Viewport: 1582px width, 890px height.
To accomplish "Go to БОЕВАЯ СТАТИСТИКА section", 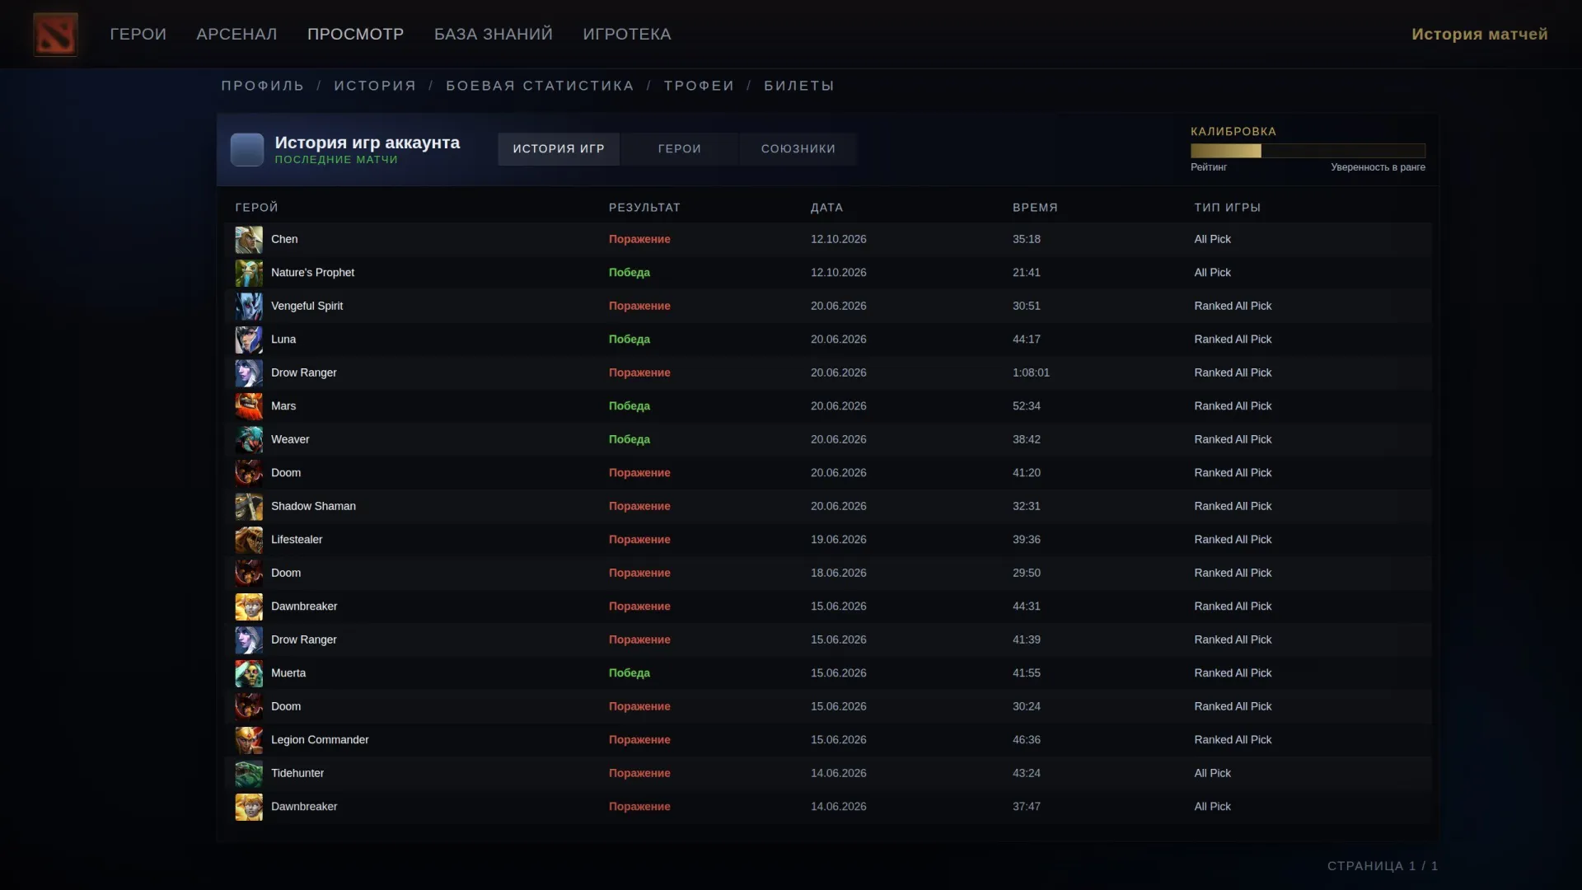I will (541, 86).
